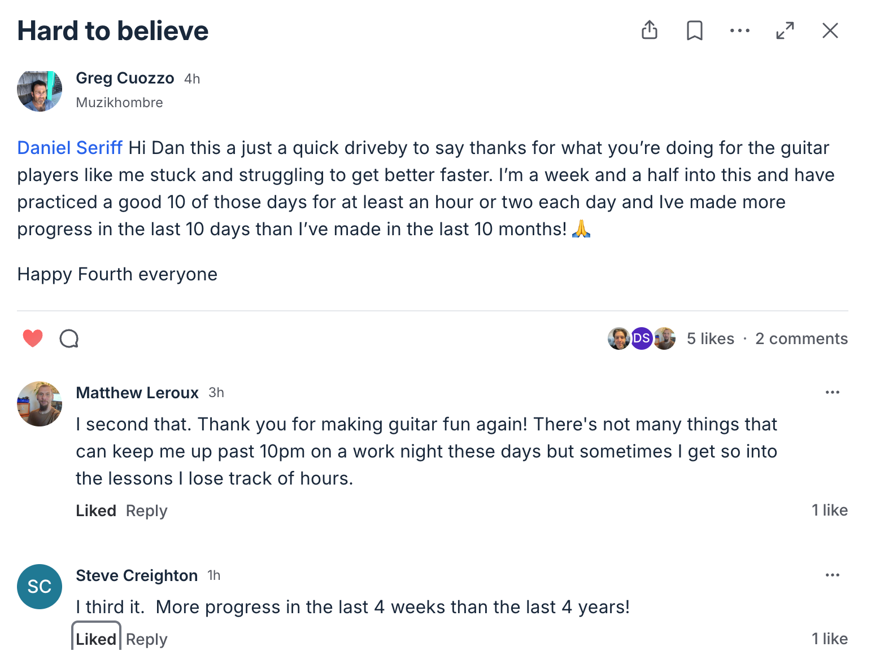Click the 2 comments count
The height and width of the screenshot is (660, 880).
tap(801, 338)
